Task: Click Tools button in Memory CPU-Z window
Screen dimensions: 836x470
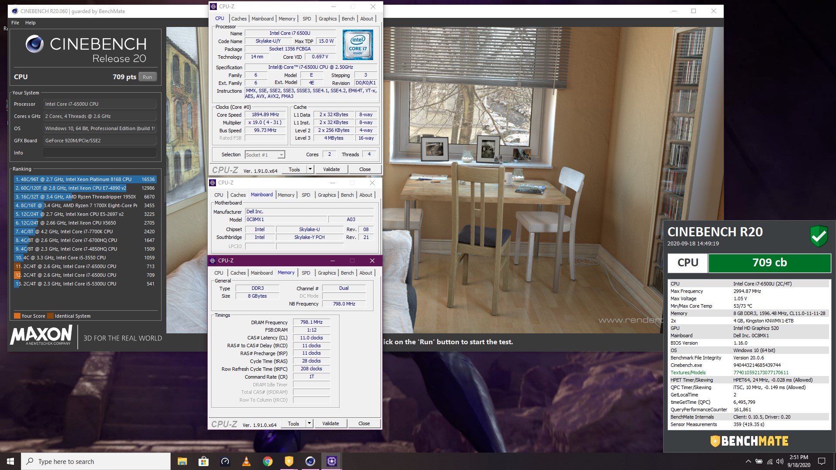Action: [x=293, y=424]
